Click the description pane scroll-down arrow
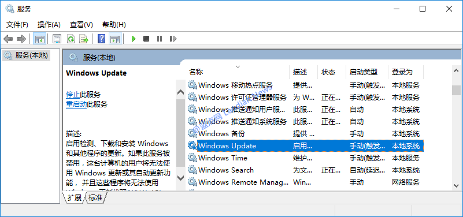 point(180,178)
